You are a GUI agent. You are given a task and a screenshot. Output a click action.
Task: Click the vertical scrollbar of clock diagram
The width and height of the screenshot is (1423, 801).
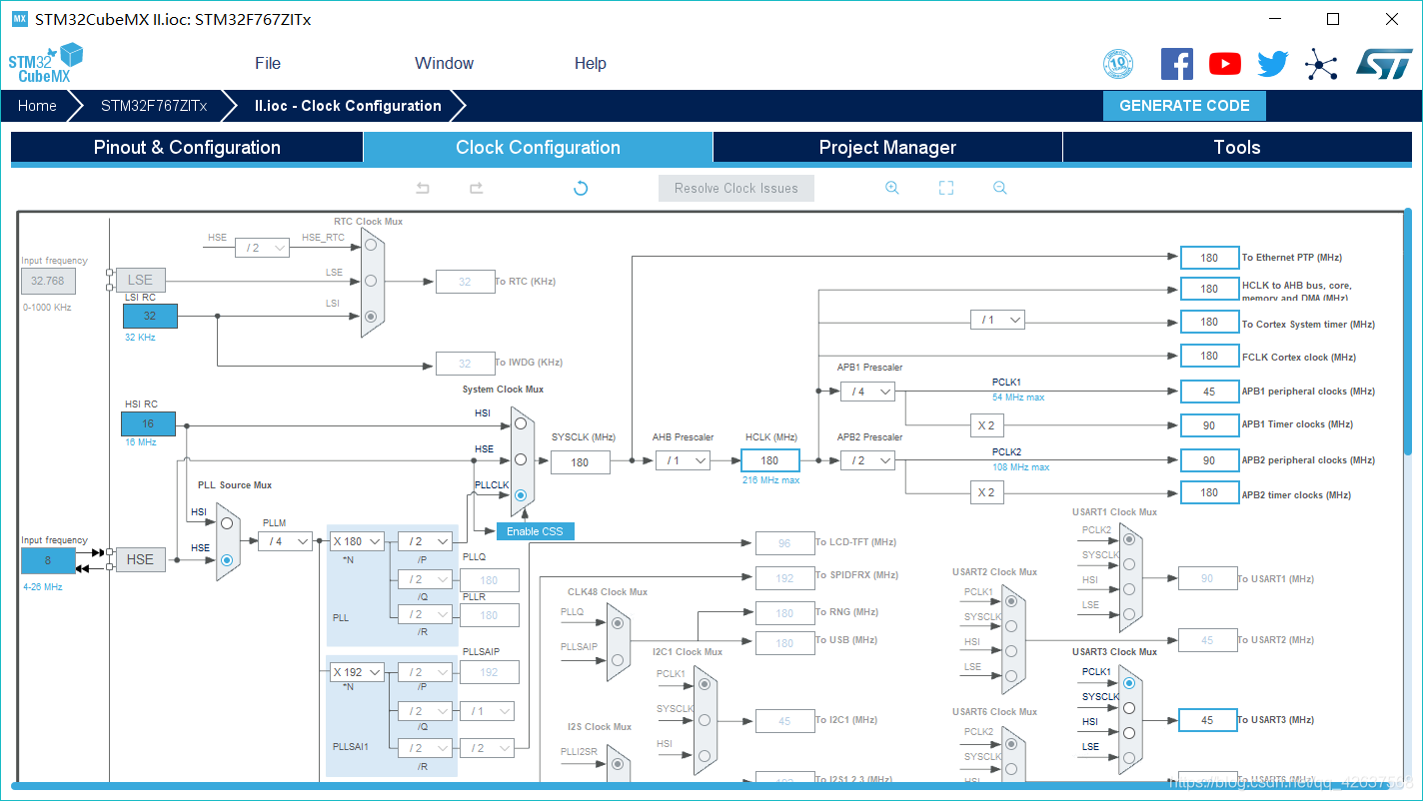pyautogui.click(x=1408, y=330)
